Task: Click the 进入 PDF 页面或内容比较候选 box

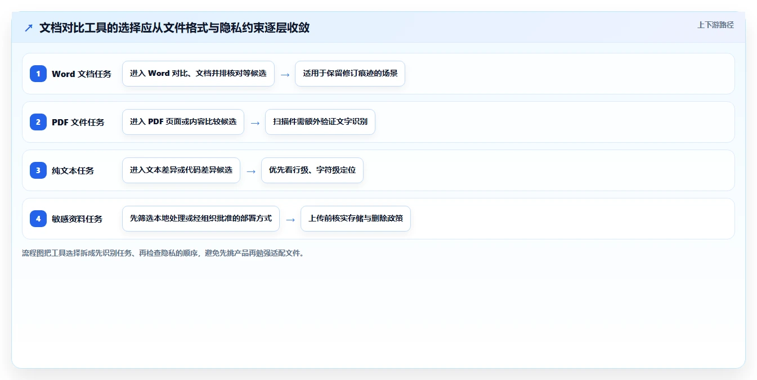Action: (183, 122)
